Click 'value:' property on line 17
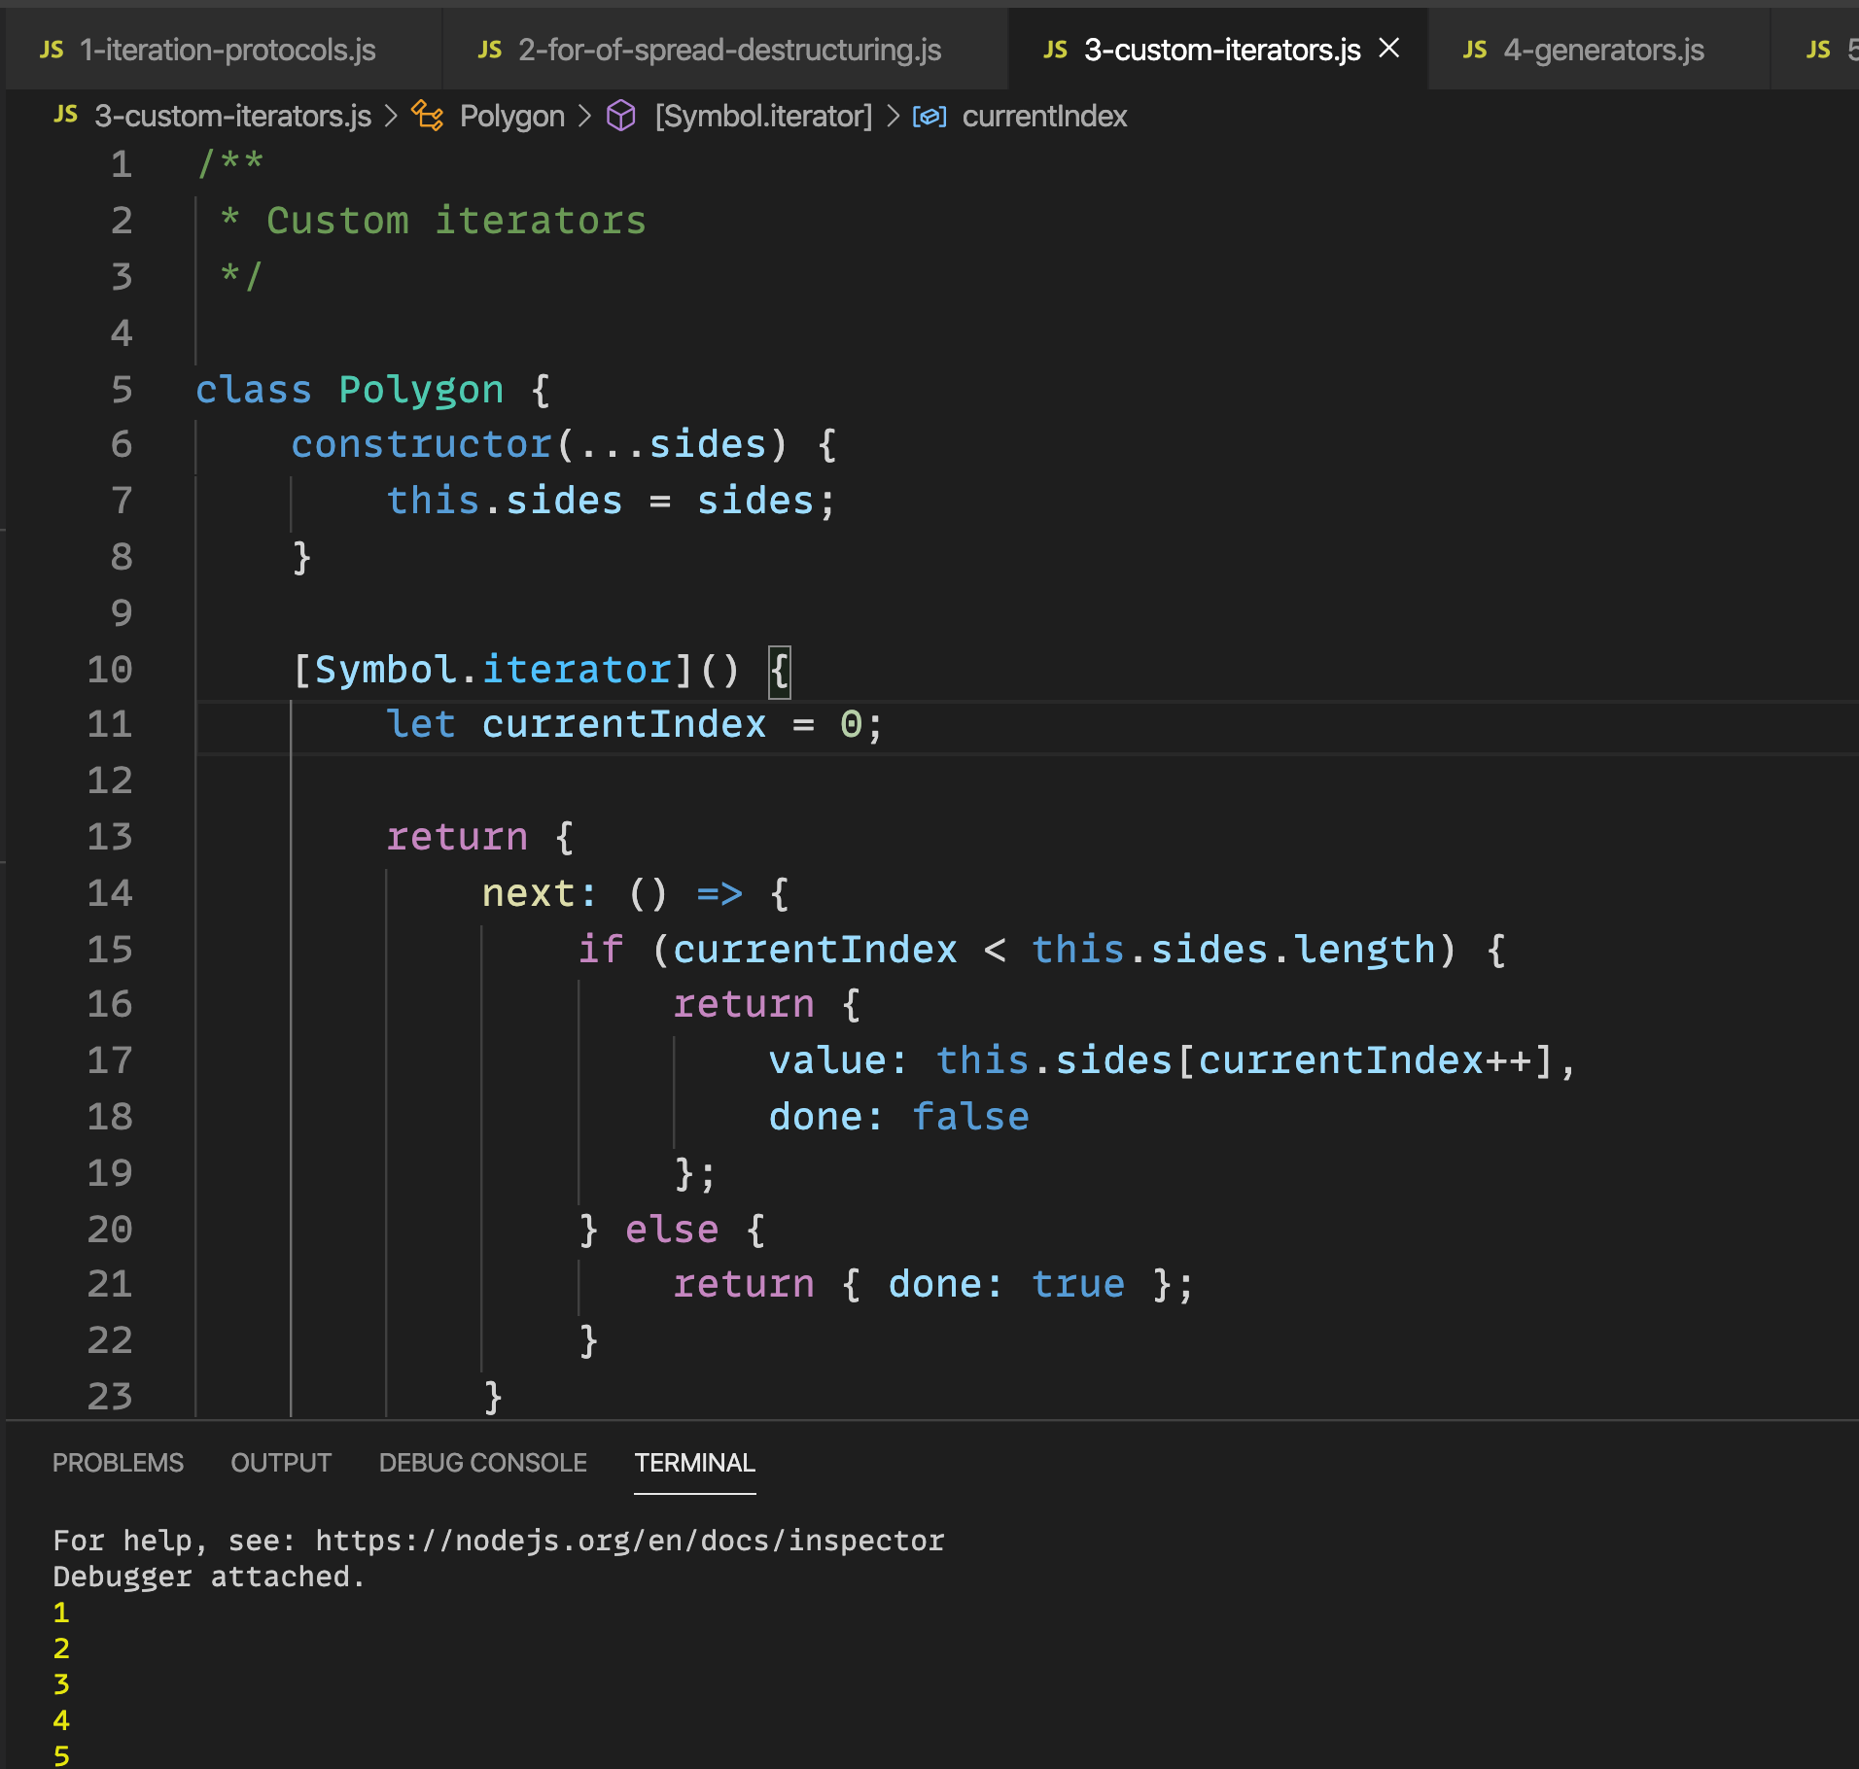This screenshot has height=1769, width=1859. coord(837,1060)
